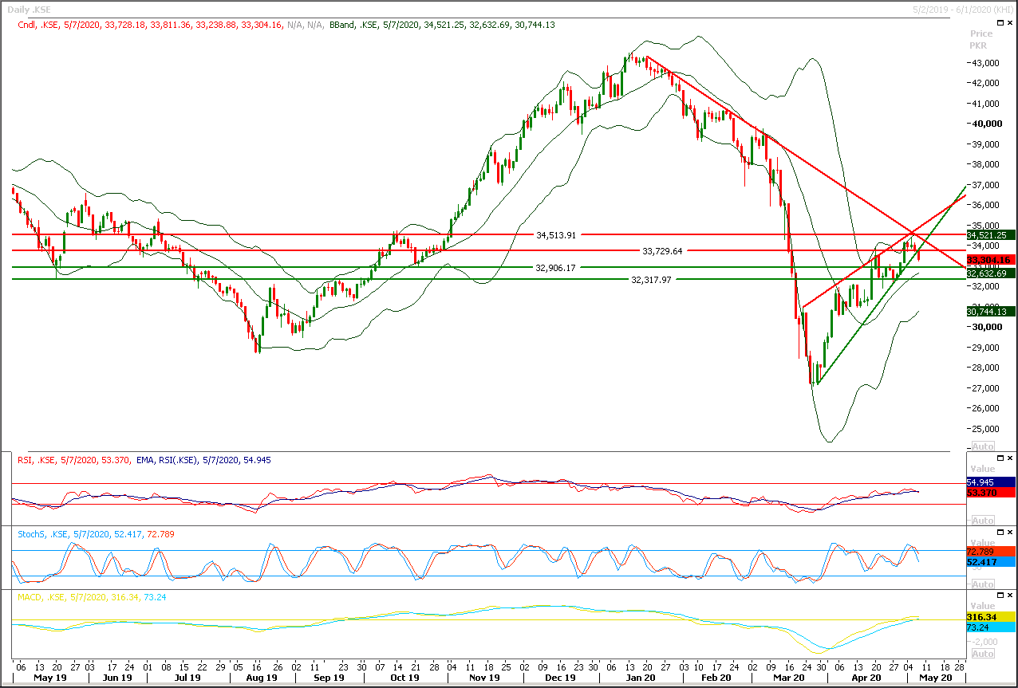Click the 43,000 price axis label

point(986,63)
